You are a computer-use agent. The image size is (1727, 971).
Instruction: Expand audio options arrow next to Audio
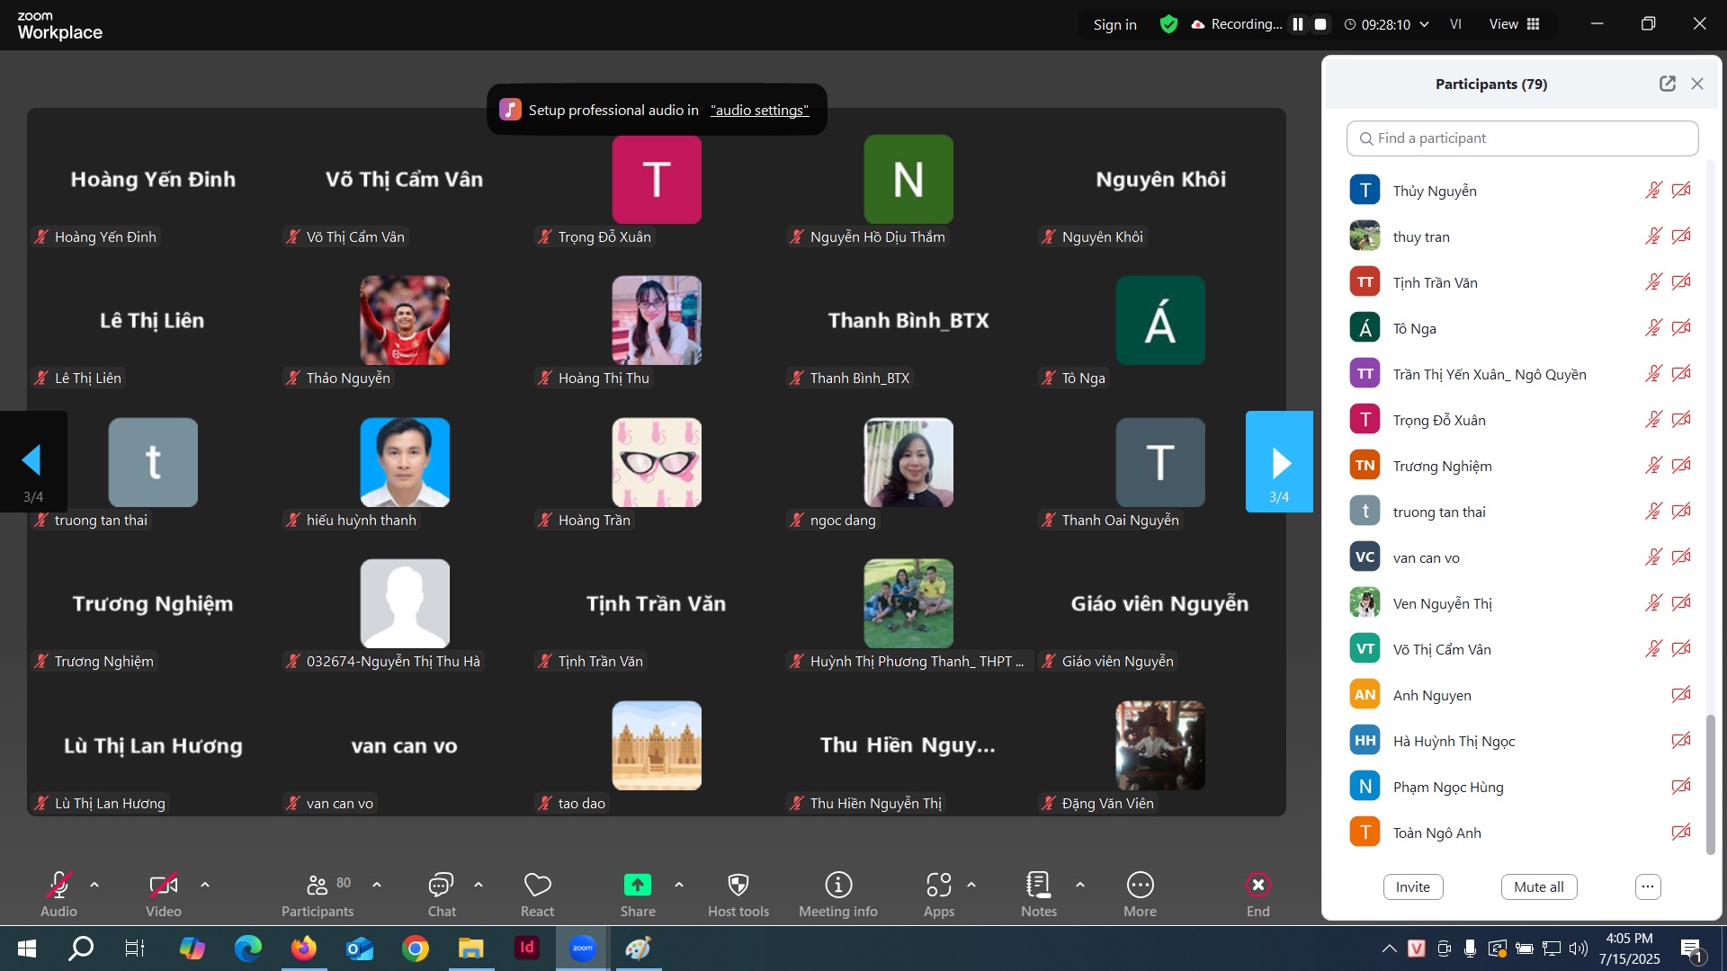[x=94, y=885]
